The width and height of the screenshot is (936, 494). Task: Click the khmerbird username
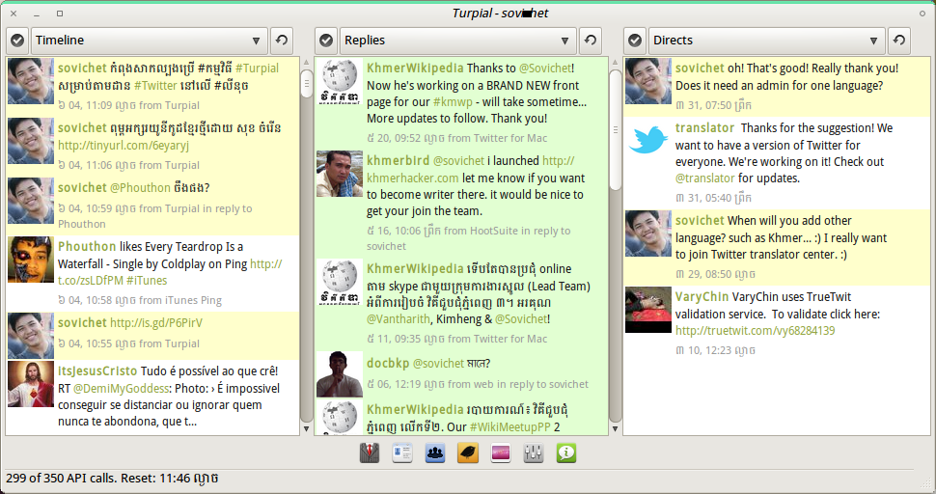398,160
